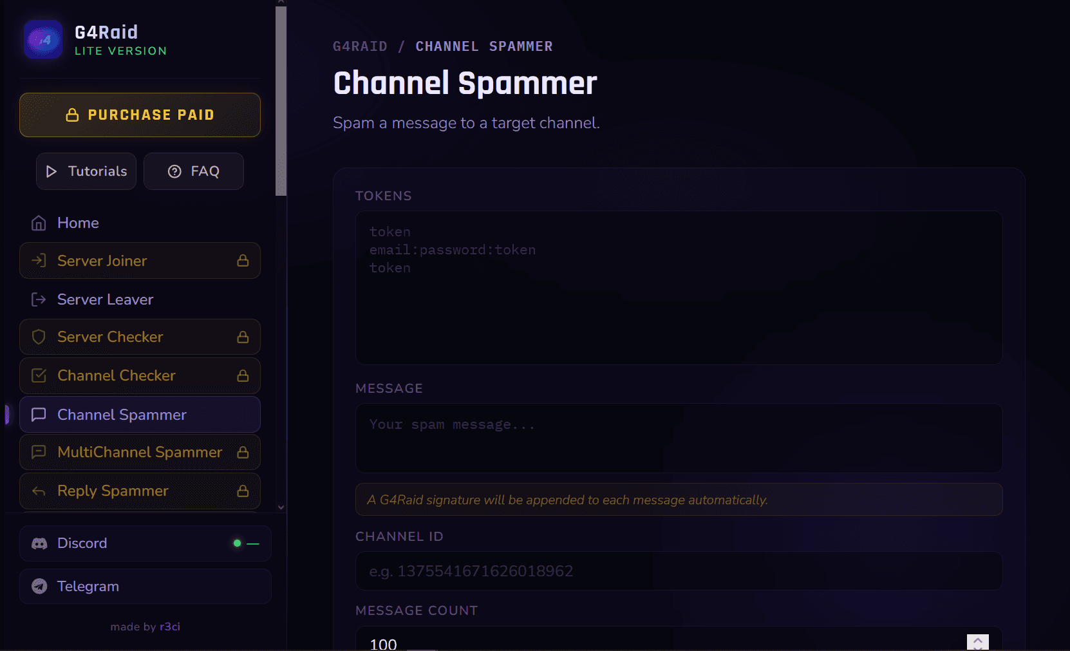Focus the Tokens text area
Image resolution: width=1070 pixels, height=651 pixels.
[x=679, y=288]
